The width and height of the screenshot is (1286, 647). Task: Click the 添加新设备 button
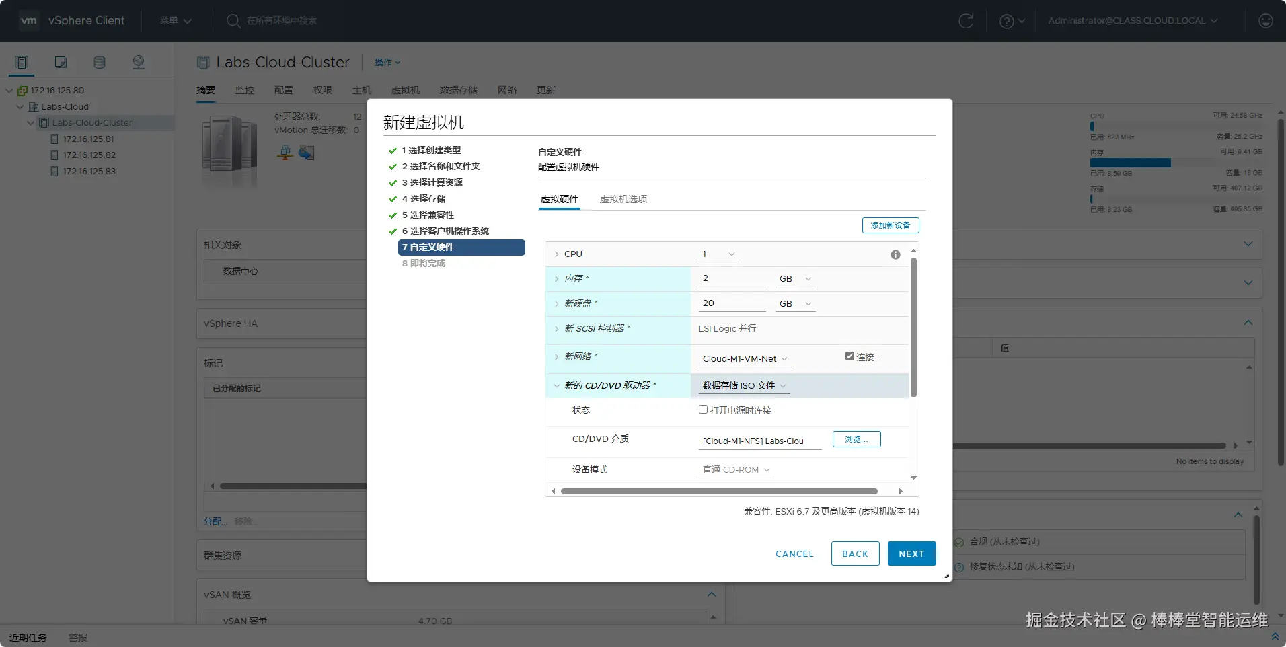click(x=891, y=225)
